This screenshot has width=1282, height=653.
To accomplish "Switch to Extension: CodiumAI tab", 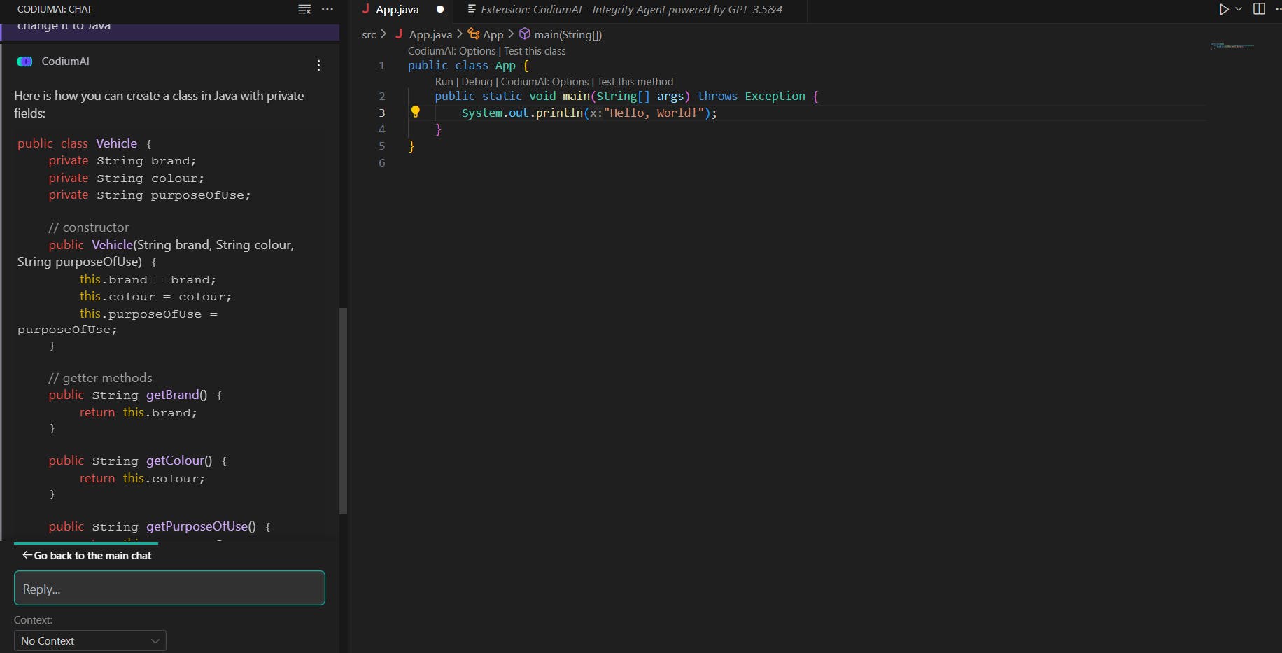I will (631, 10).
